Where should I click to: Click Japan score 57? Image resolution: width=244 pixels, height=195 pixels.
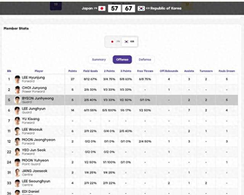pos(114,8)
